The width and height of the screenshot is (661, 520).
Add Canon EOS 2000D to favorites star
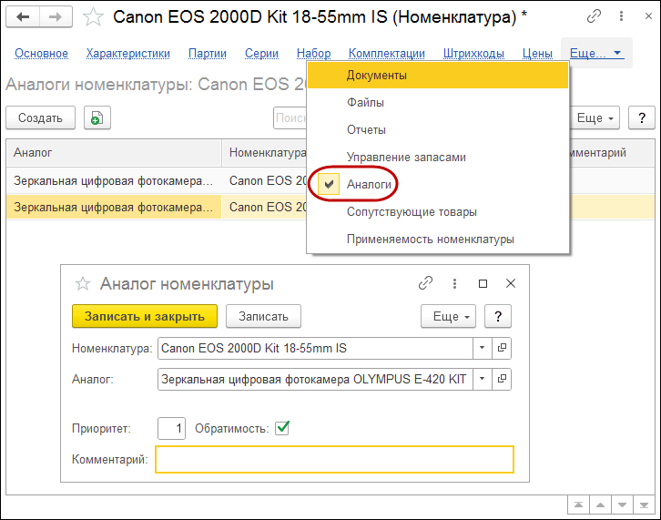tap(93, 17)
